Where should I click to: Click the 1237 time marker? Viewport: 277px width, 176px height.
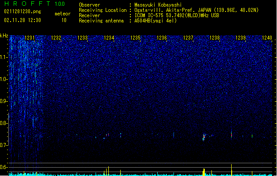pyautogui.click(x=188, y=38)
